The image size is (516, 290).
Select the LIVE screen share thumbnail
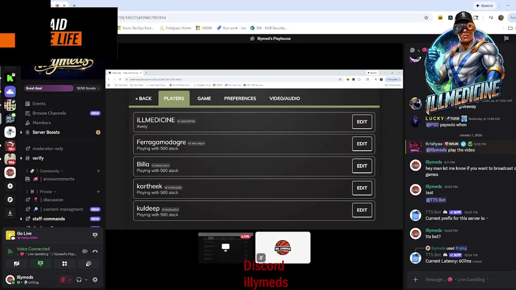[225, 247]
